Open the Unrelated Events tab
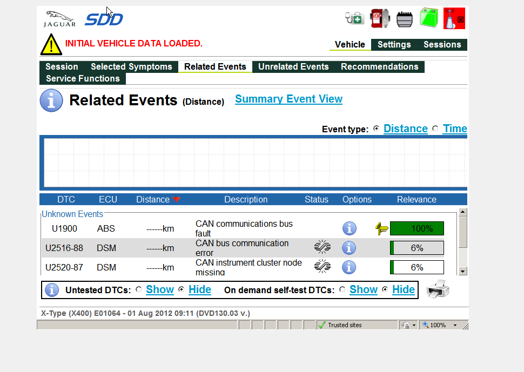524x372 pixels. 293,67
